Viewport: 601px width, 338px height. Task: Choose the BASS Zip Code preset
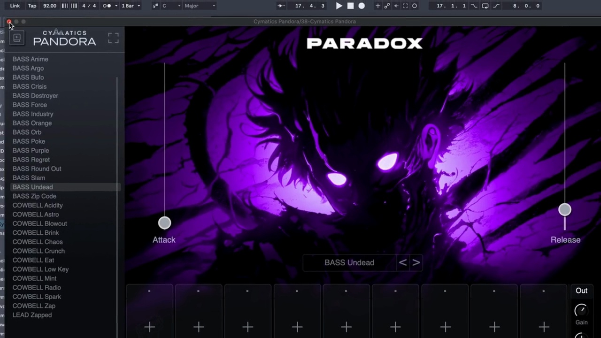[34, 196]
